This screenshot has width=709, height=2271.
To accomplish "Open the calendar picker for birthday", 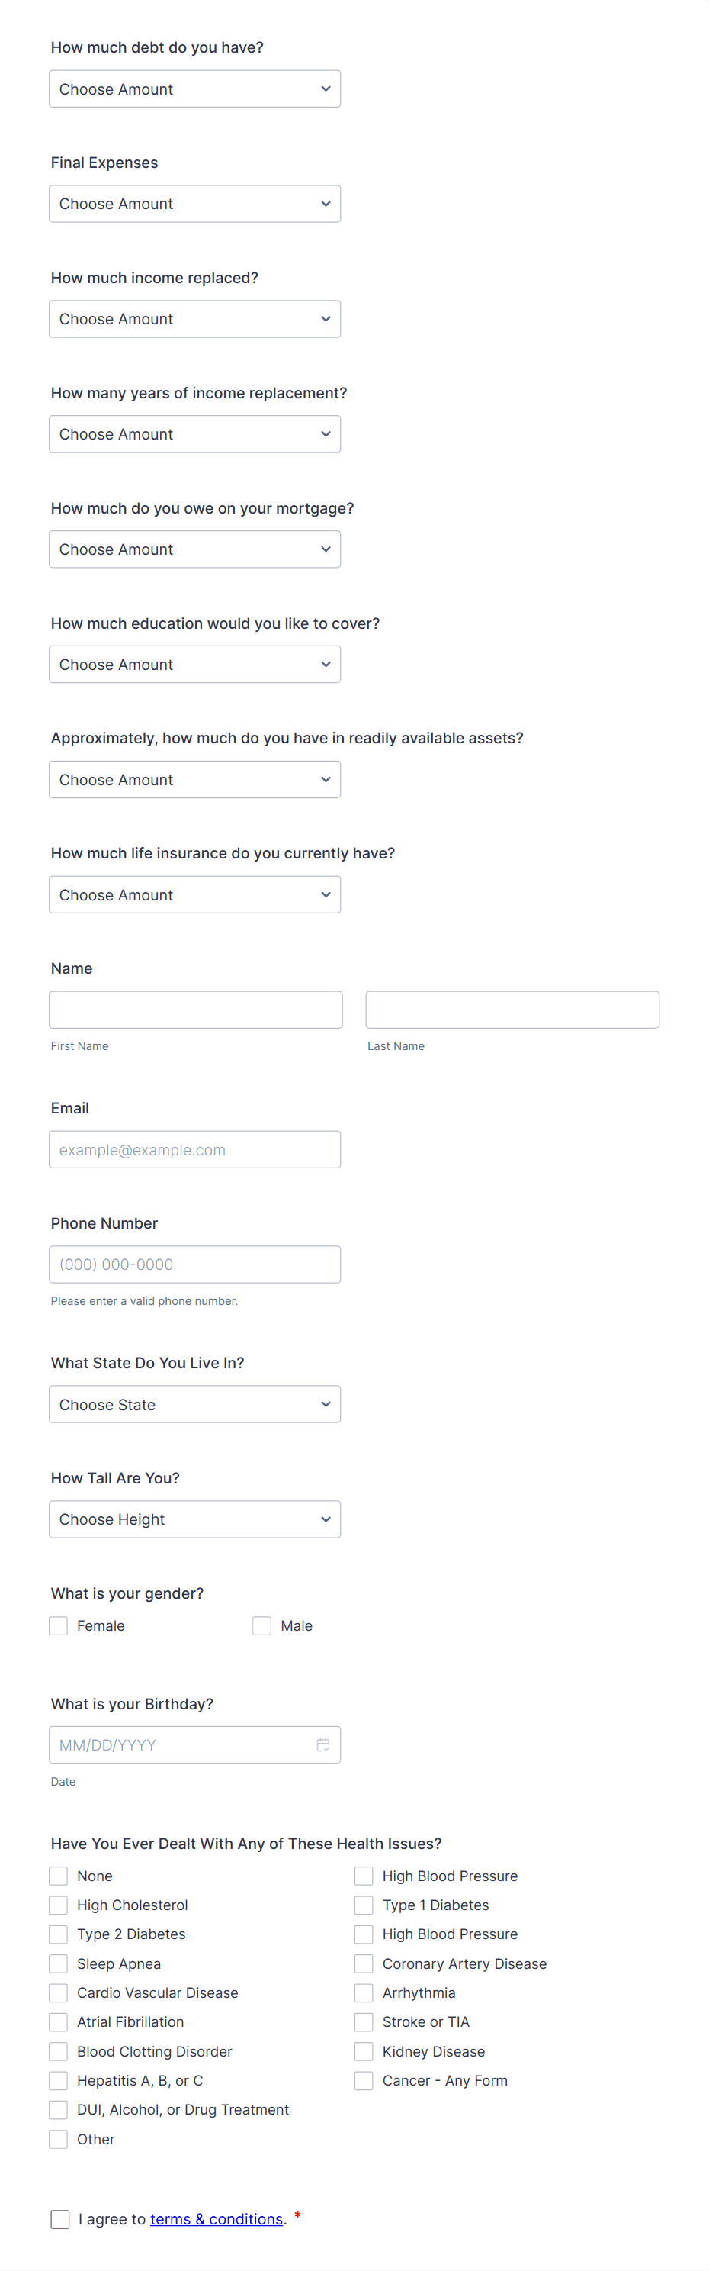I will [322, 1744].
